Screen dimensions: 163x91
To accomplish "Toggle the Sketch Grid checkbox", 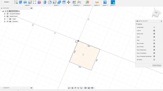I will coord(154,34).
